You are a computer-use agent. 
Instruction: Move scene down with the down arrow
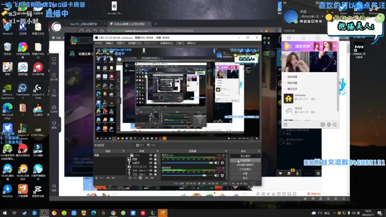coord(113,178)
